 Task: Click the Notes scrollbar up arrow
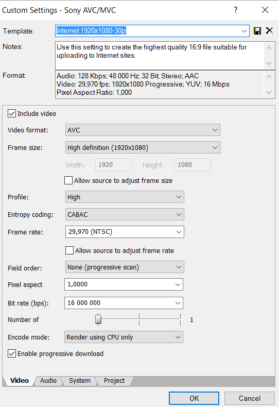(269, 48)
